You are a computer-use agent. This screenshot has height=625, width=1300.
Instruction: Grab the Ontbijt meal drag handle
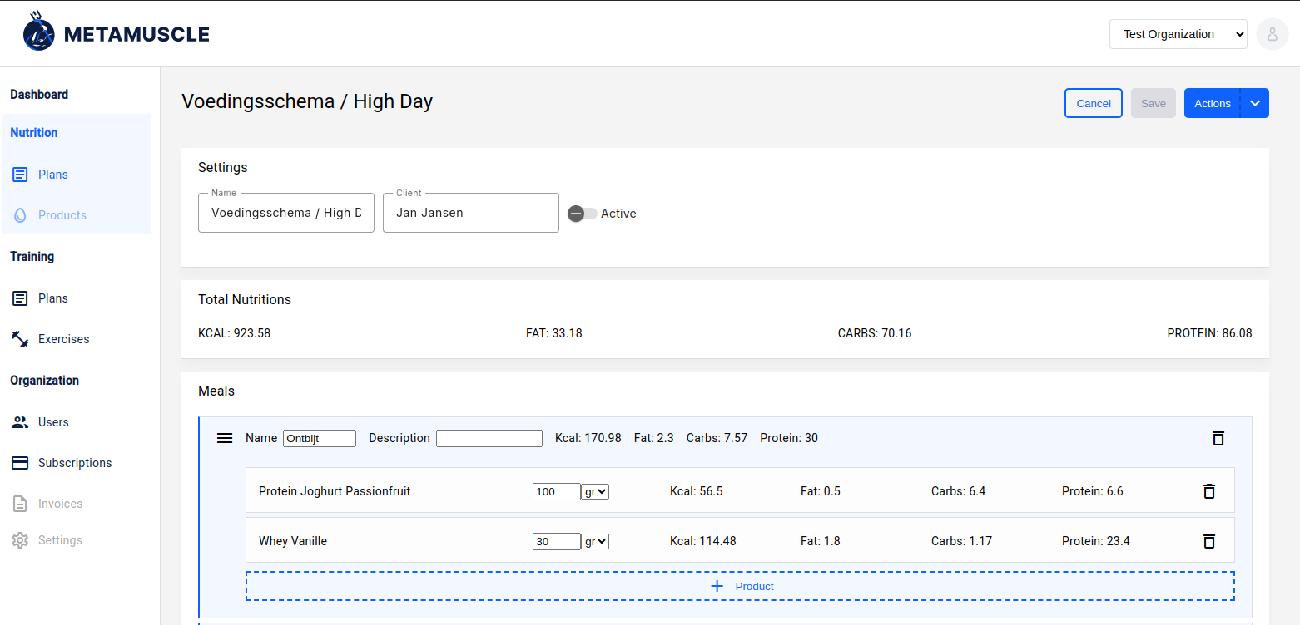(x=225, y=438)
